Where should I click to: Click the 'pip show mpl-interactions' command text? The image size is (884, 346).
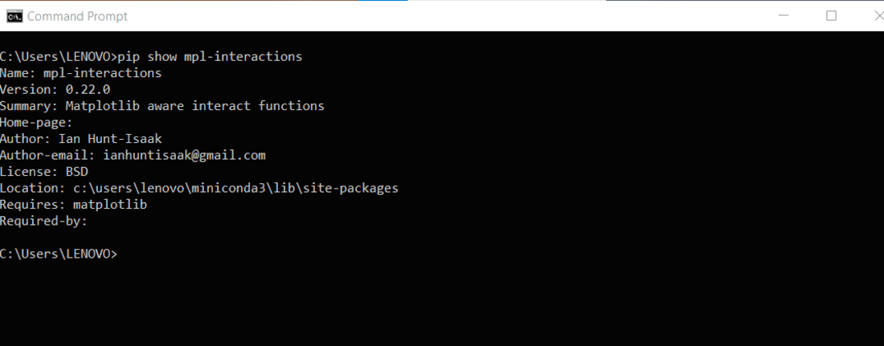point(210,57)
